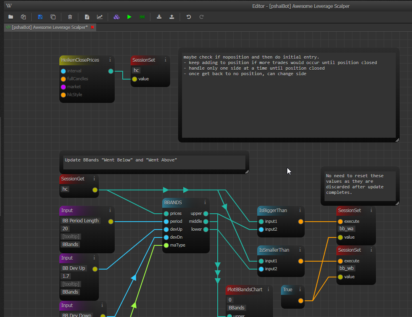The width and height of the screenshot is (412, 317).
Task: Click the redo arrow icon
Action: coord(201,17)
